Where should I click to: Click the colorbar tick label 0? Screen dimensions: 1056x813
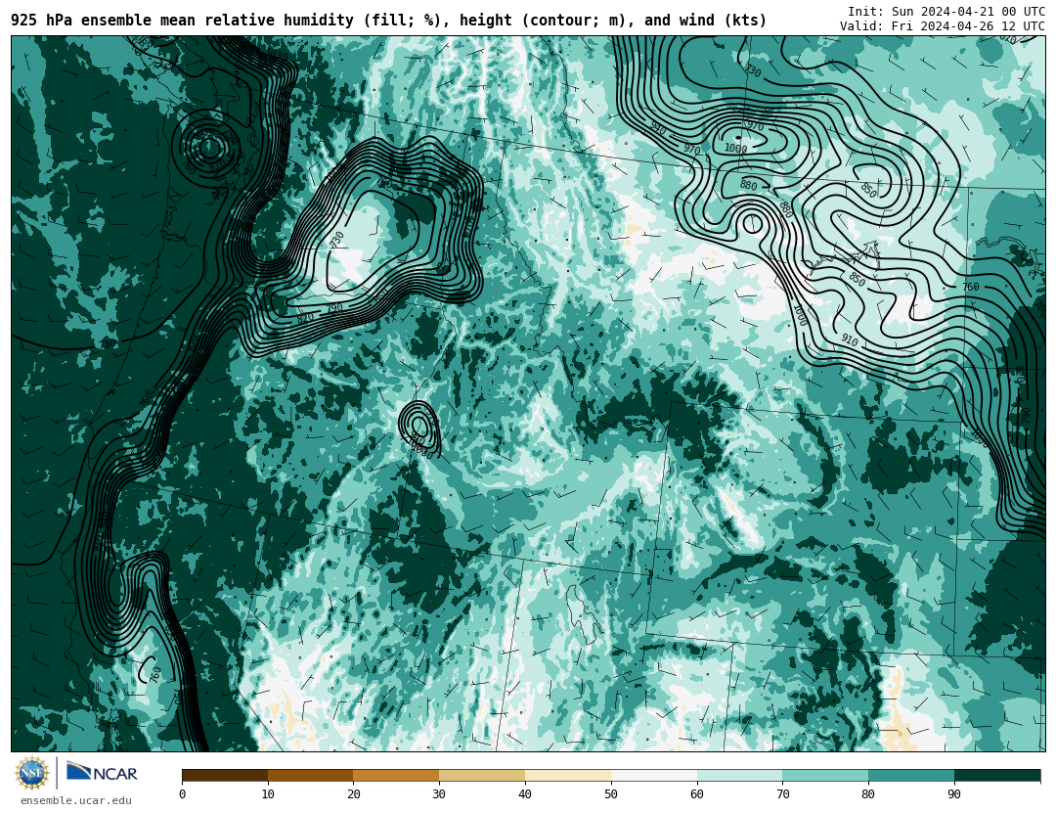pyautogui.click(x=183, y=794)
